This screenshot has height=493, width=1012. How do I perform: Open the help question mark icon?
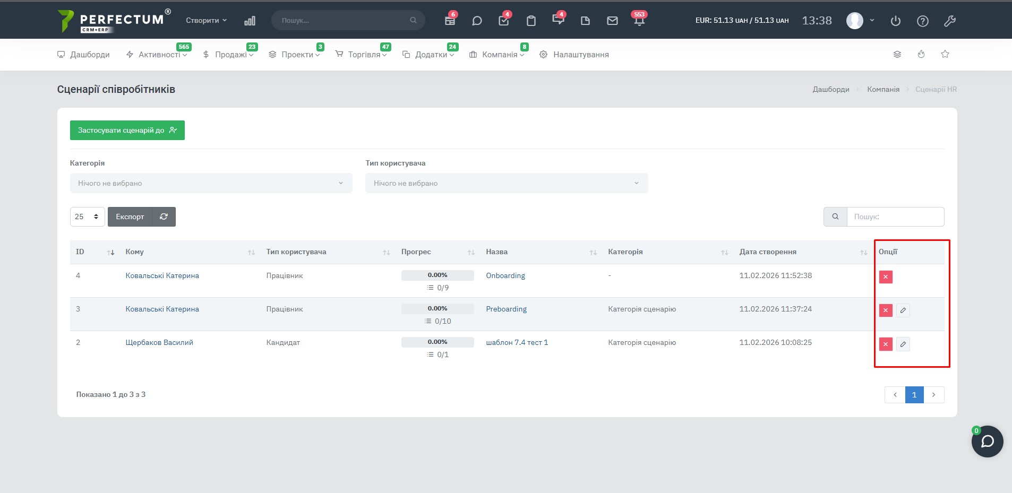click(922, 21)
